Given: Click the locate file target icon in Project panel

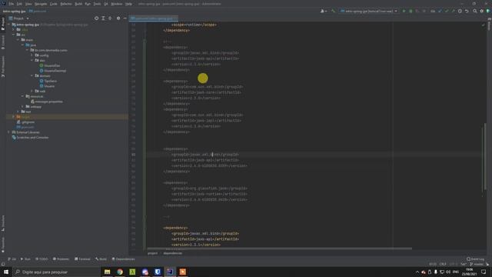Looking at the screenshot, I should coord(96,18).
